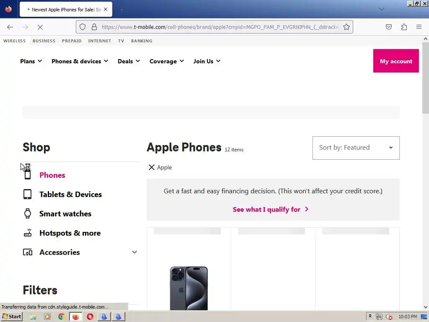Select Hotspots & more category

pos(70,233)
